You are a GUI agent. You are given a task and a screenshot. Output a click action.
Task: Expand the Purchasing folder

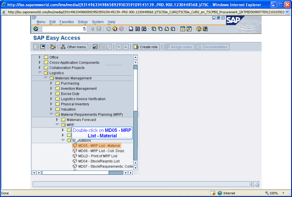click(x=52, y=83)
